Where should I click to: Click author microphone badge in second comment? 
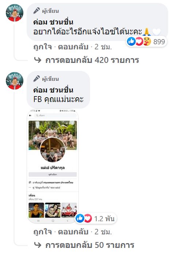click(36, 79)
